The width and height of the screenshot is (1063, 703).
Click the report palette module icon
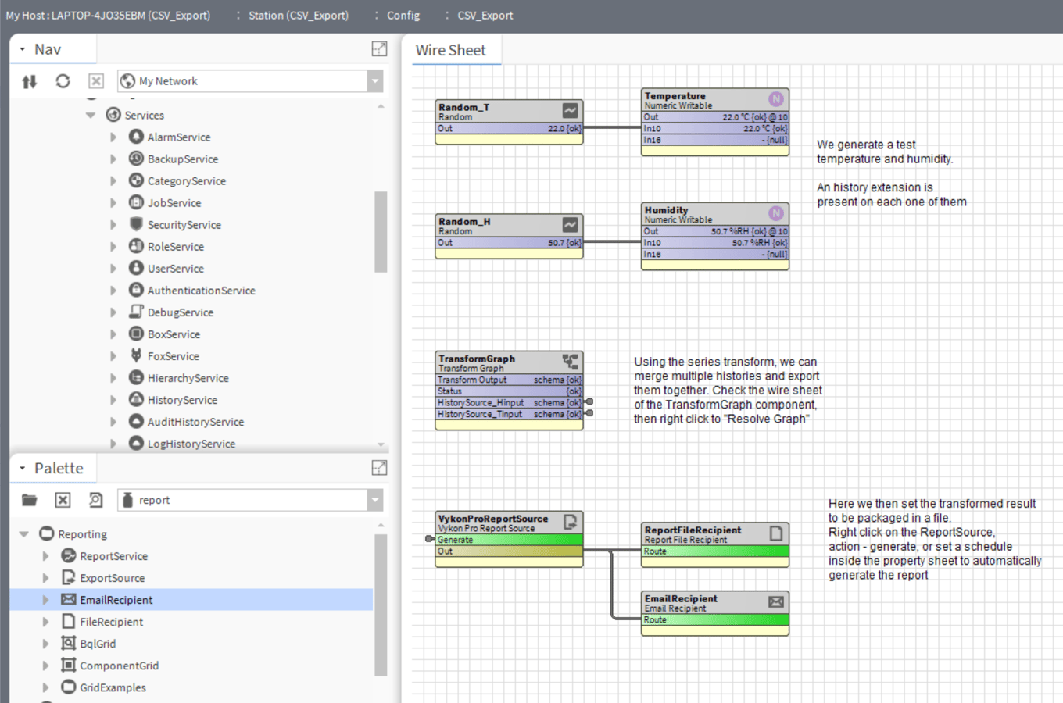pos(127,500)
